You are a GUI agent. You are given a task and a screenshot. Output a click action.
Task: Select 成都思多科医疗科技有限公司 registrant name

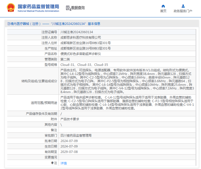[81, 38]
